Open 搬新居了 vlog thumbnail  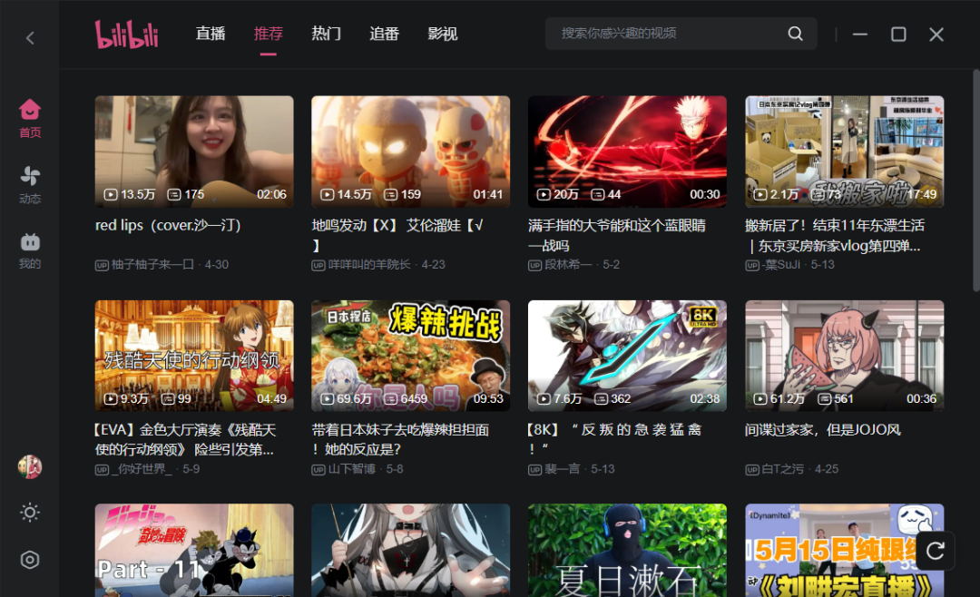click(845, 152)
